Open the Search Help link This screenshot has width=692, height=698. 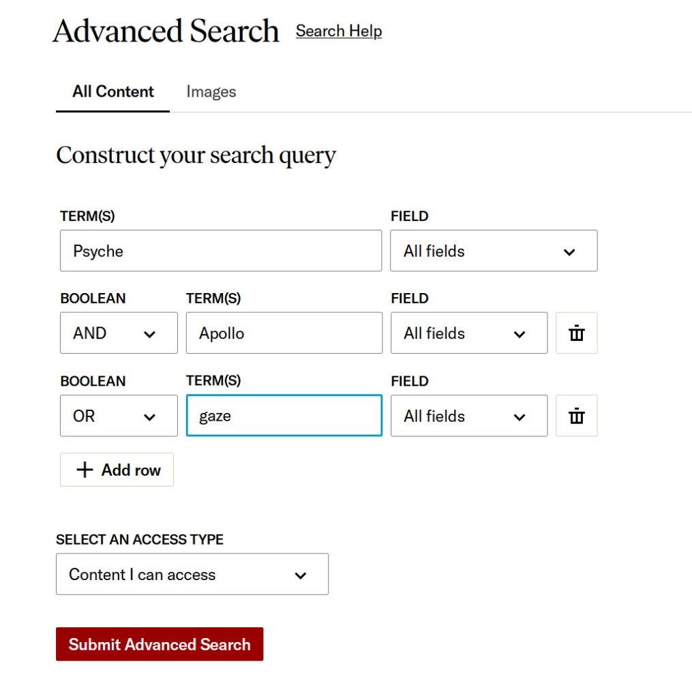point(338,31)
